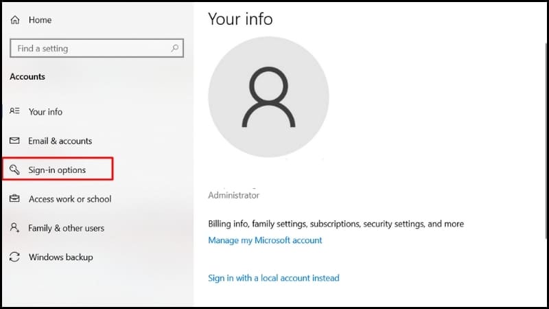
Task: Click the Accounts section heading
Action: coord(27,77)
